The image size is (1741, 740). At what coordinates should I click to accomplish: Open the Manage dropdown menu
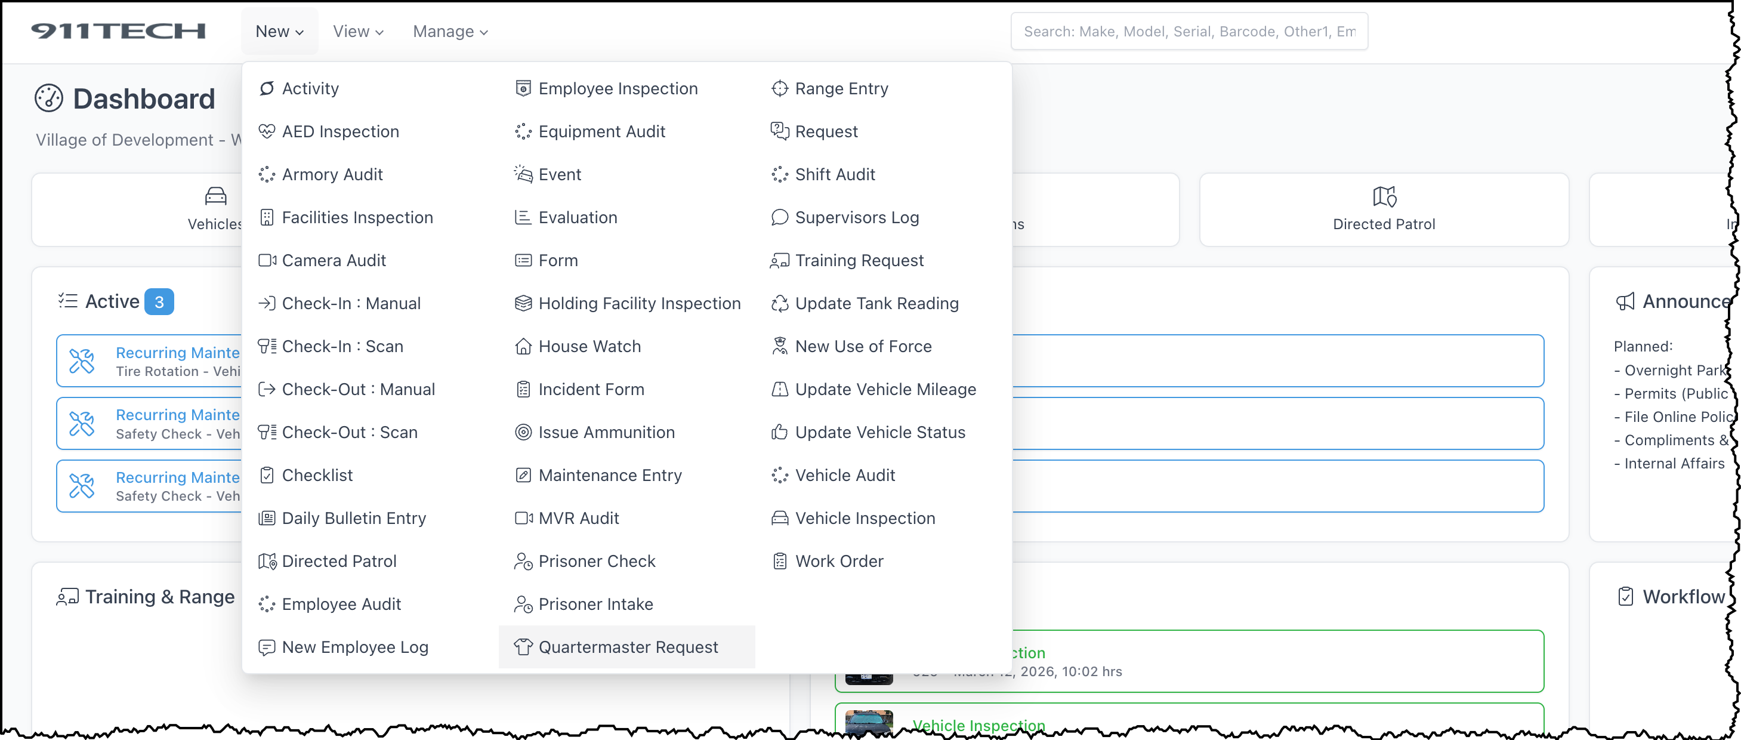click(x=449, y=32)
